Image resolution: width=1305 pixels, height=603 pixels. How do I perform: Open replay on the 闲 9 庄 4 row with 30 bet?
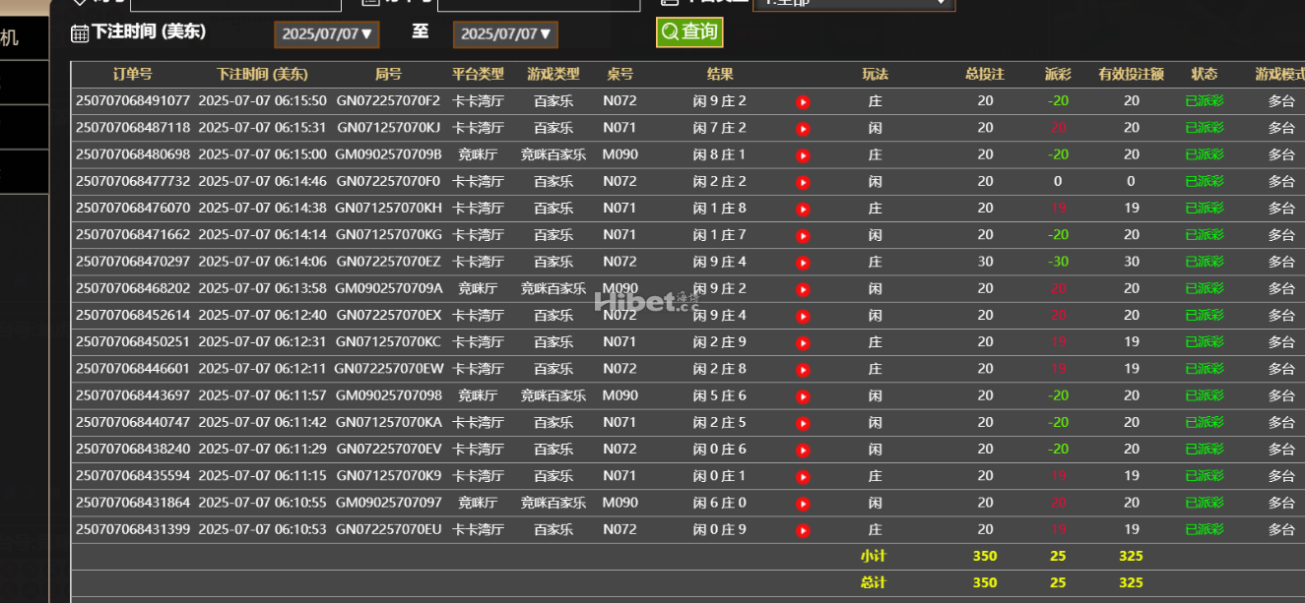coord(803,261)
